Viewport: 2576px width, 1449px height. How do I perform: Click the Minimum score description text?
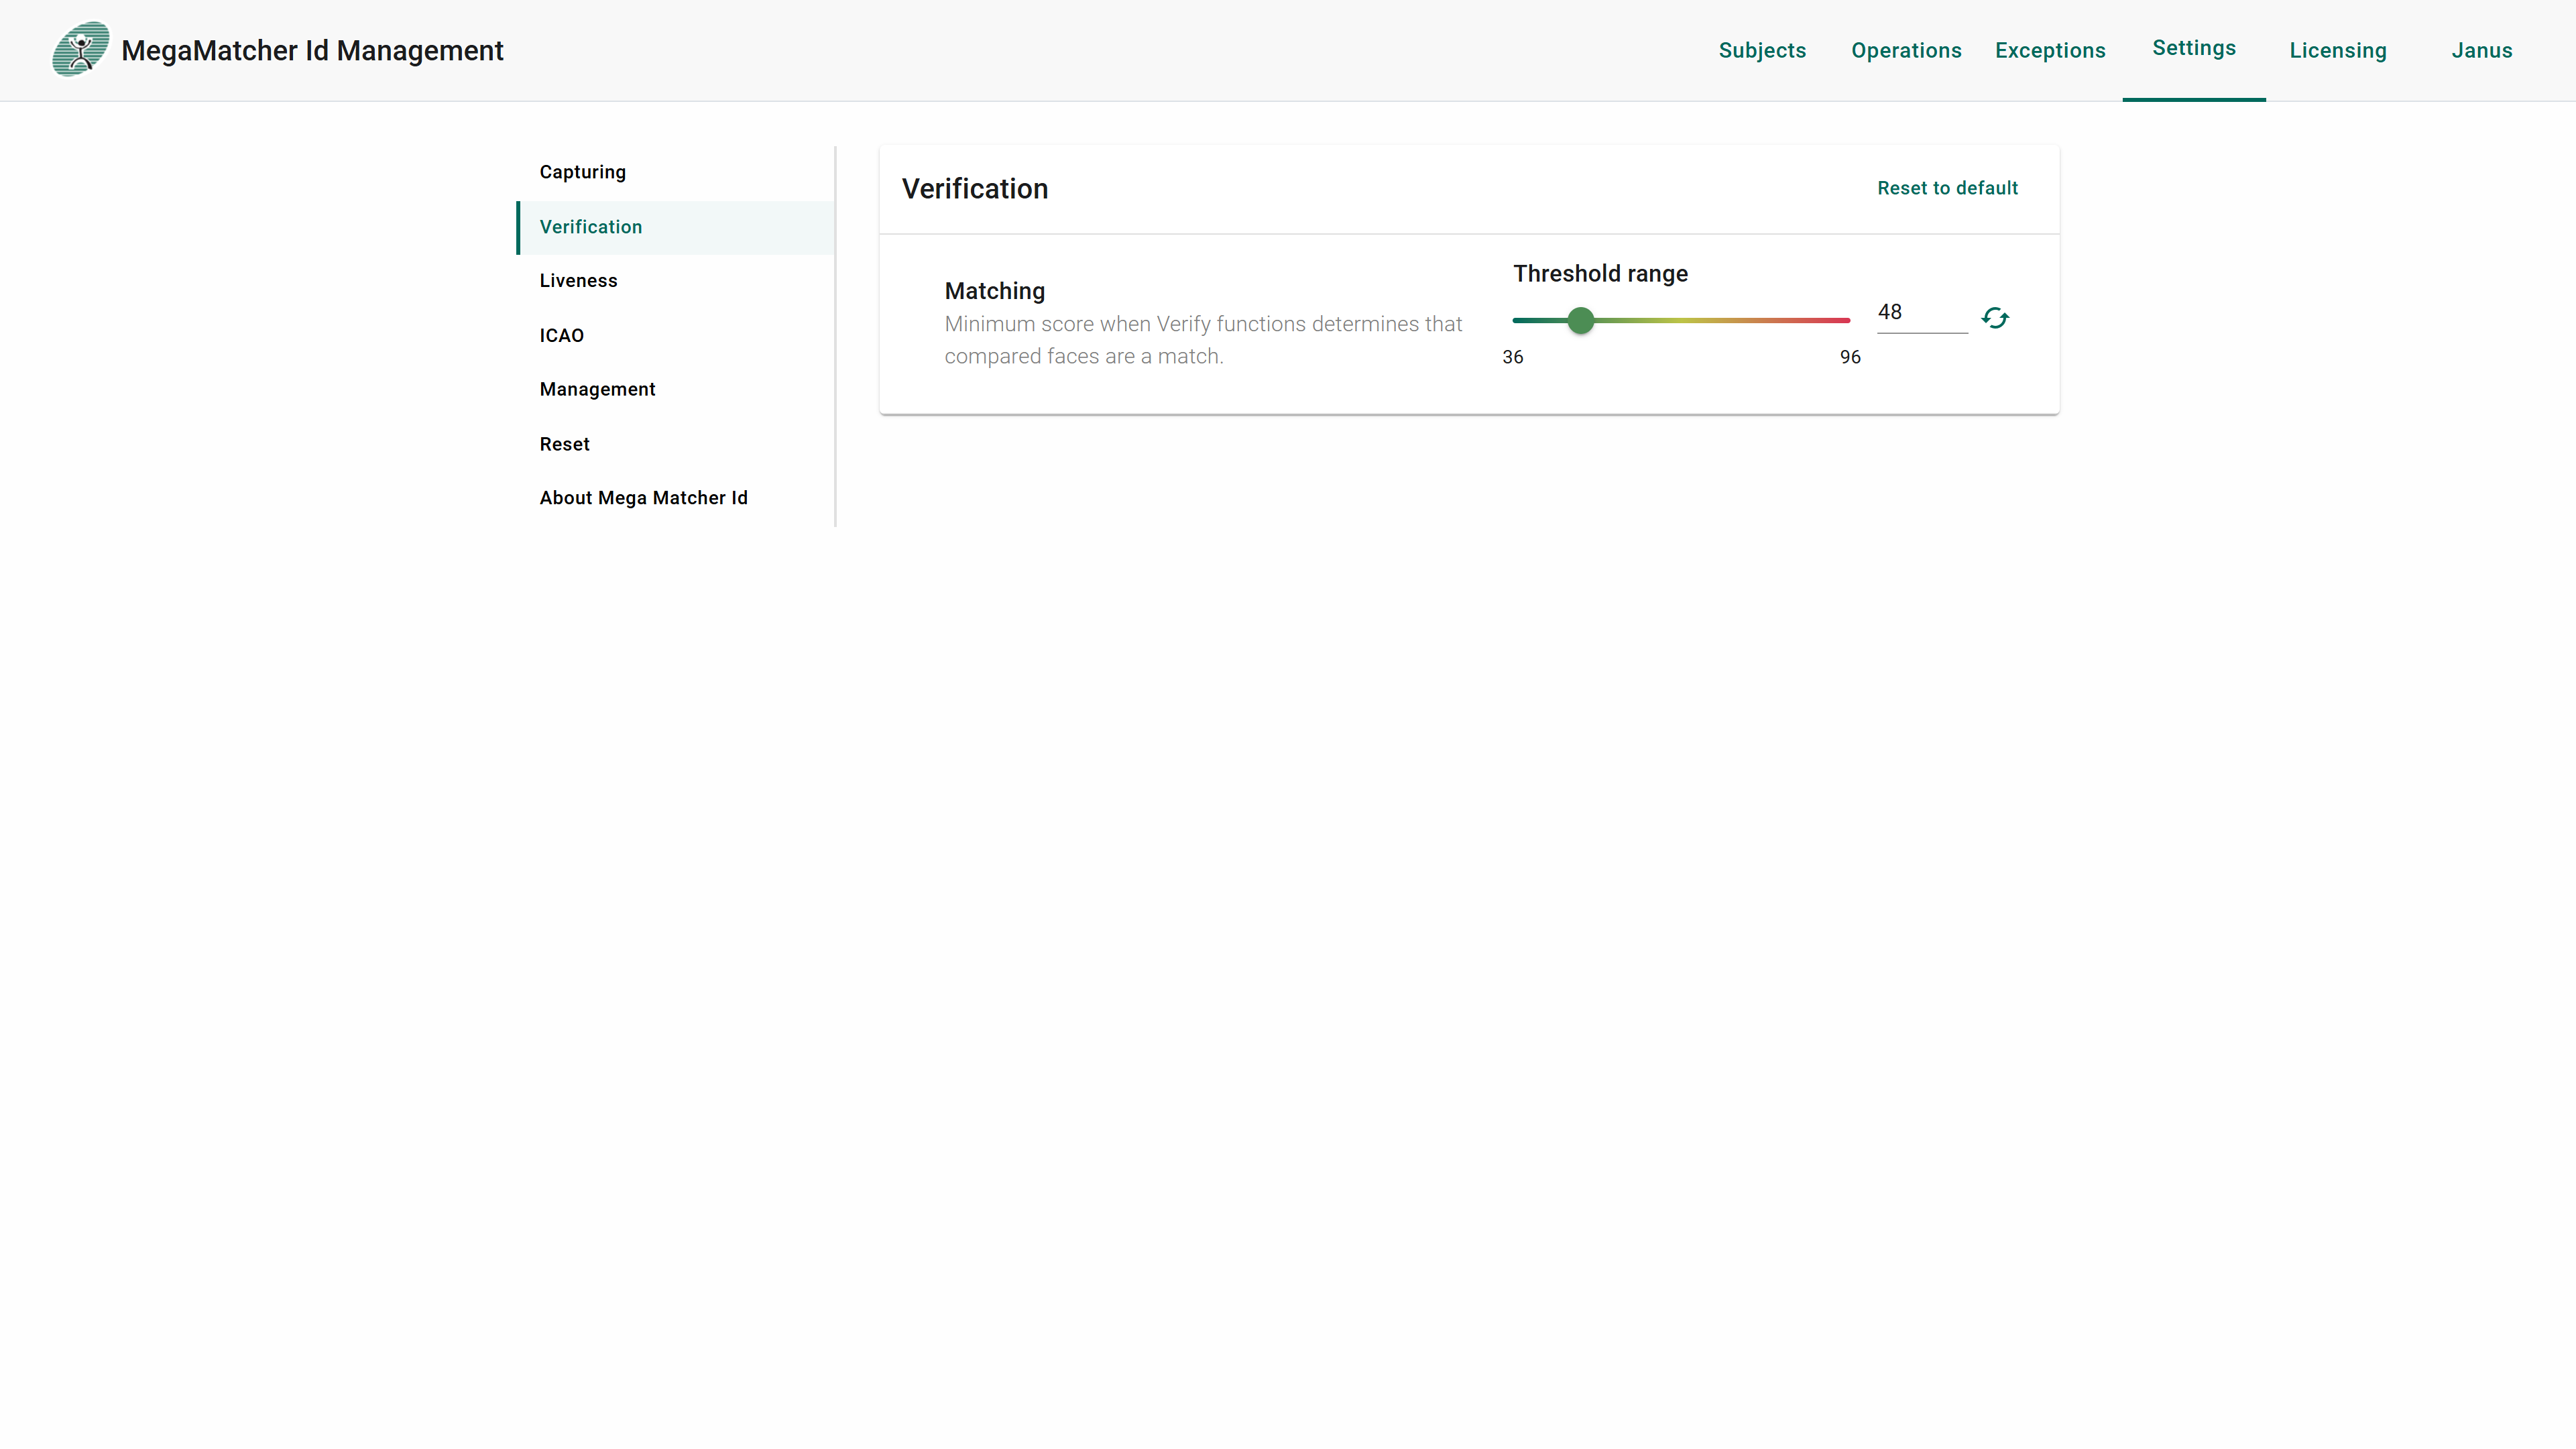[1203, 340]
